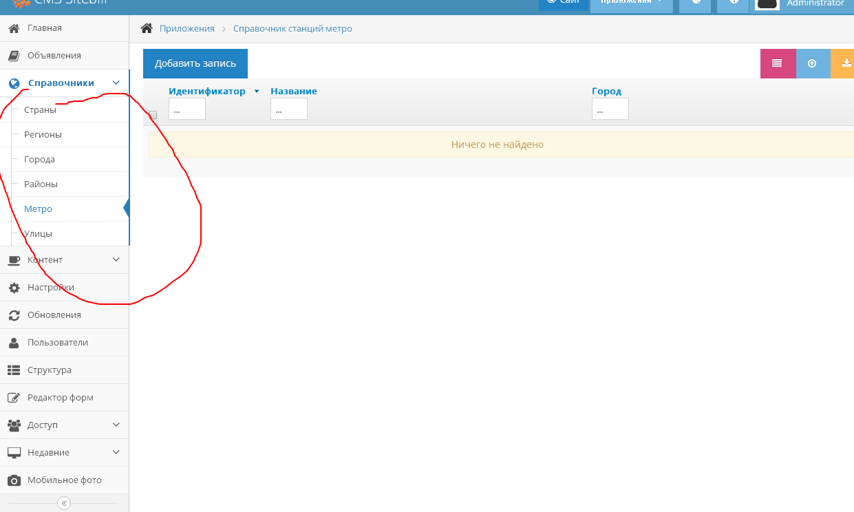Click the monitor icon beside Недавние
The height and width of the screenshot is (512, 854).
14,453
